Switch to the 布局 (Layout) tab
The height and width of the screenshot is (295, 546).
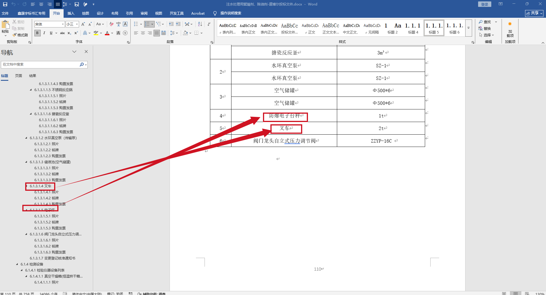pos(115,13)
